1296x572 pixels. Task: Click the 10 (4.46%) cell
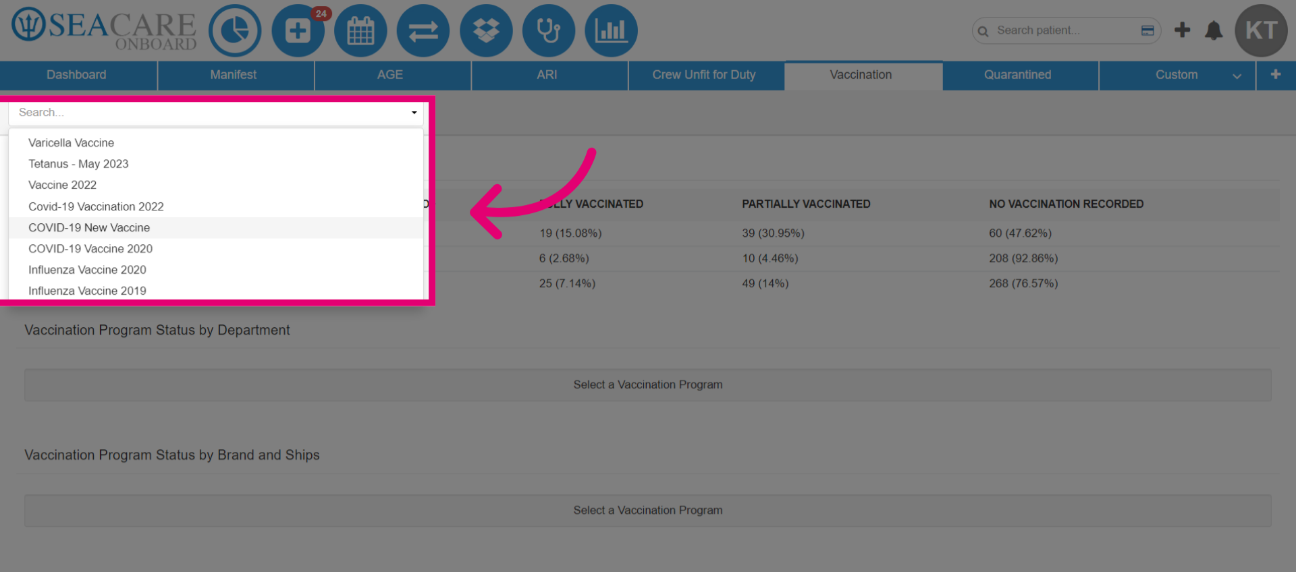[x=770, y=258]
